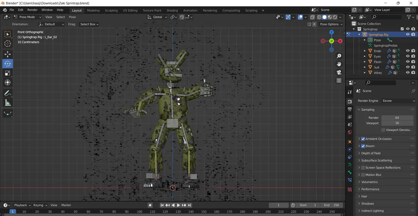Choose the Annotate pencil tool
418x216 pixels.
tap(7, 93)
